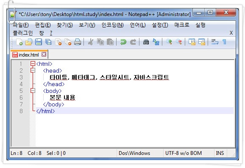245x168 pixels.
Task: Click line number 5 in the margin
Action: (21, 91)
